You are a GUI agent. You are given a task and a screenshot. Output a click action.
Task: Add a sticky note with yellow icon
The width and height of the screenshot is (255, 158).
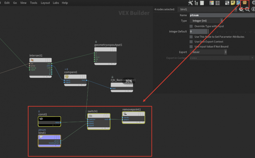(x=232, y=3)
